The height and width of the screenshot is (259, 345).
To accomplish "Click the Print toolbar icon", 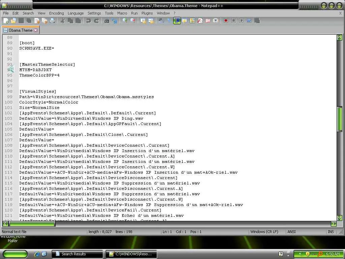I will coord(52,21).
